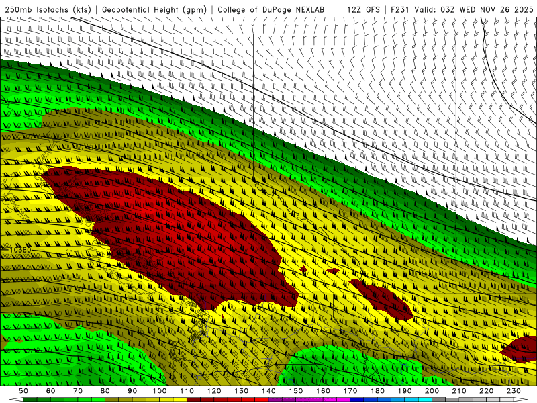Click the '150' legend value
537x403 pixels.
pos(296,391)
